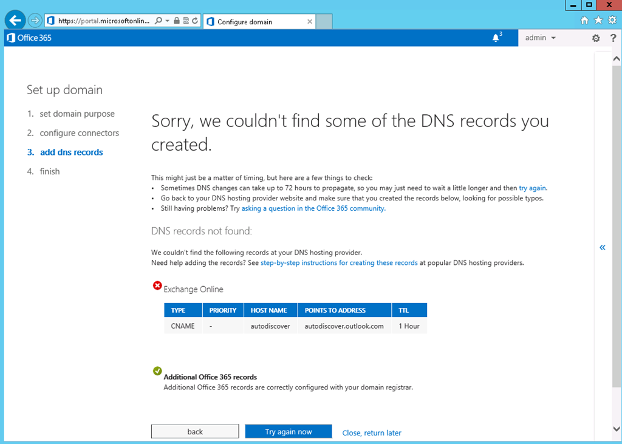Viewport: 622px width, 444px height.
Task: Click the POINTS TO ADDRESS column header
Action: (344, 310)
